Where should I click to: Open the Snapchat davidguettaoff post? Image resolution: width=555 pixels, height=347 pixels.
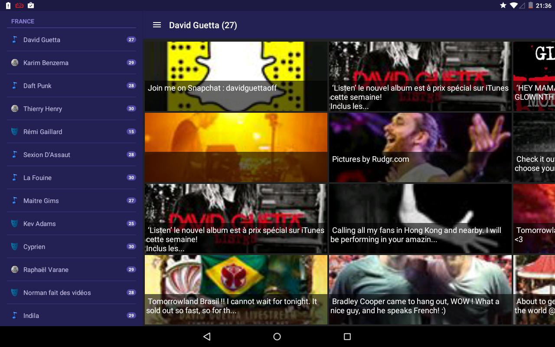click(x=236, y=76)
